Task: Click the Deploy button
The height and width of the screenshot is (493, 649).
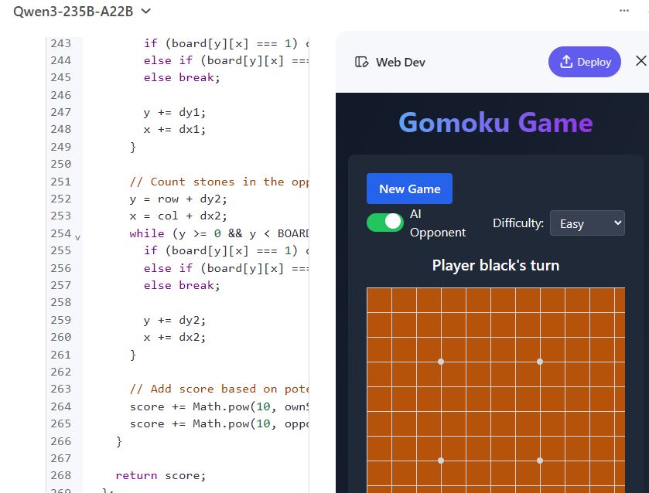Action: 584,62
